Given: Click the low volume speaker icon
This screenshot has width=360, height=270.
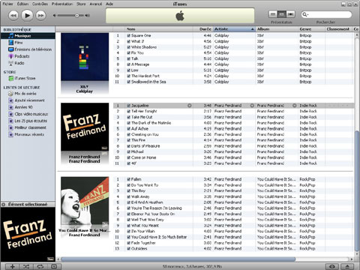Looking at the screenshot, I should (x=55, y=16).
